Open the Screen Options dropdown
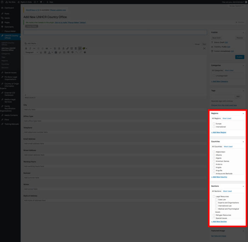 coord(236,6)
